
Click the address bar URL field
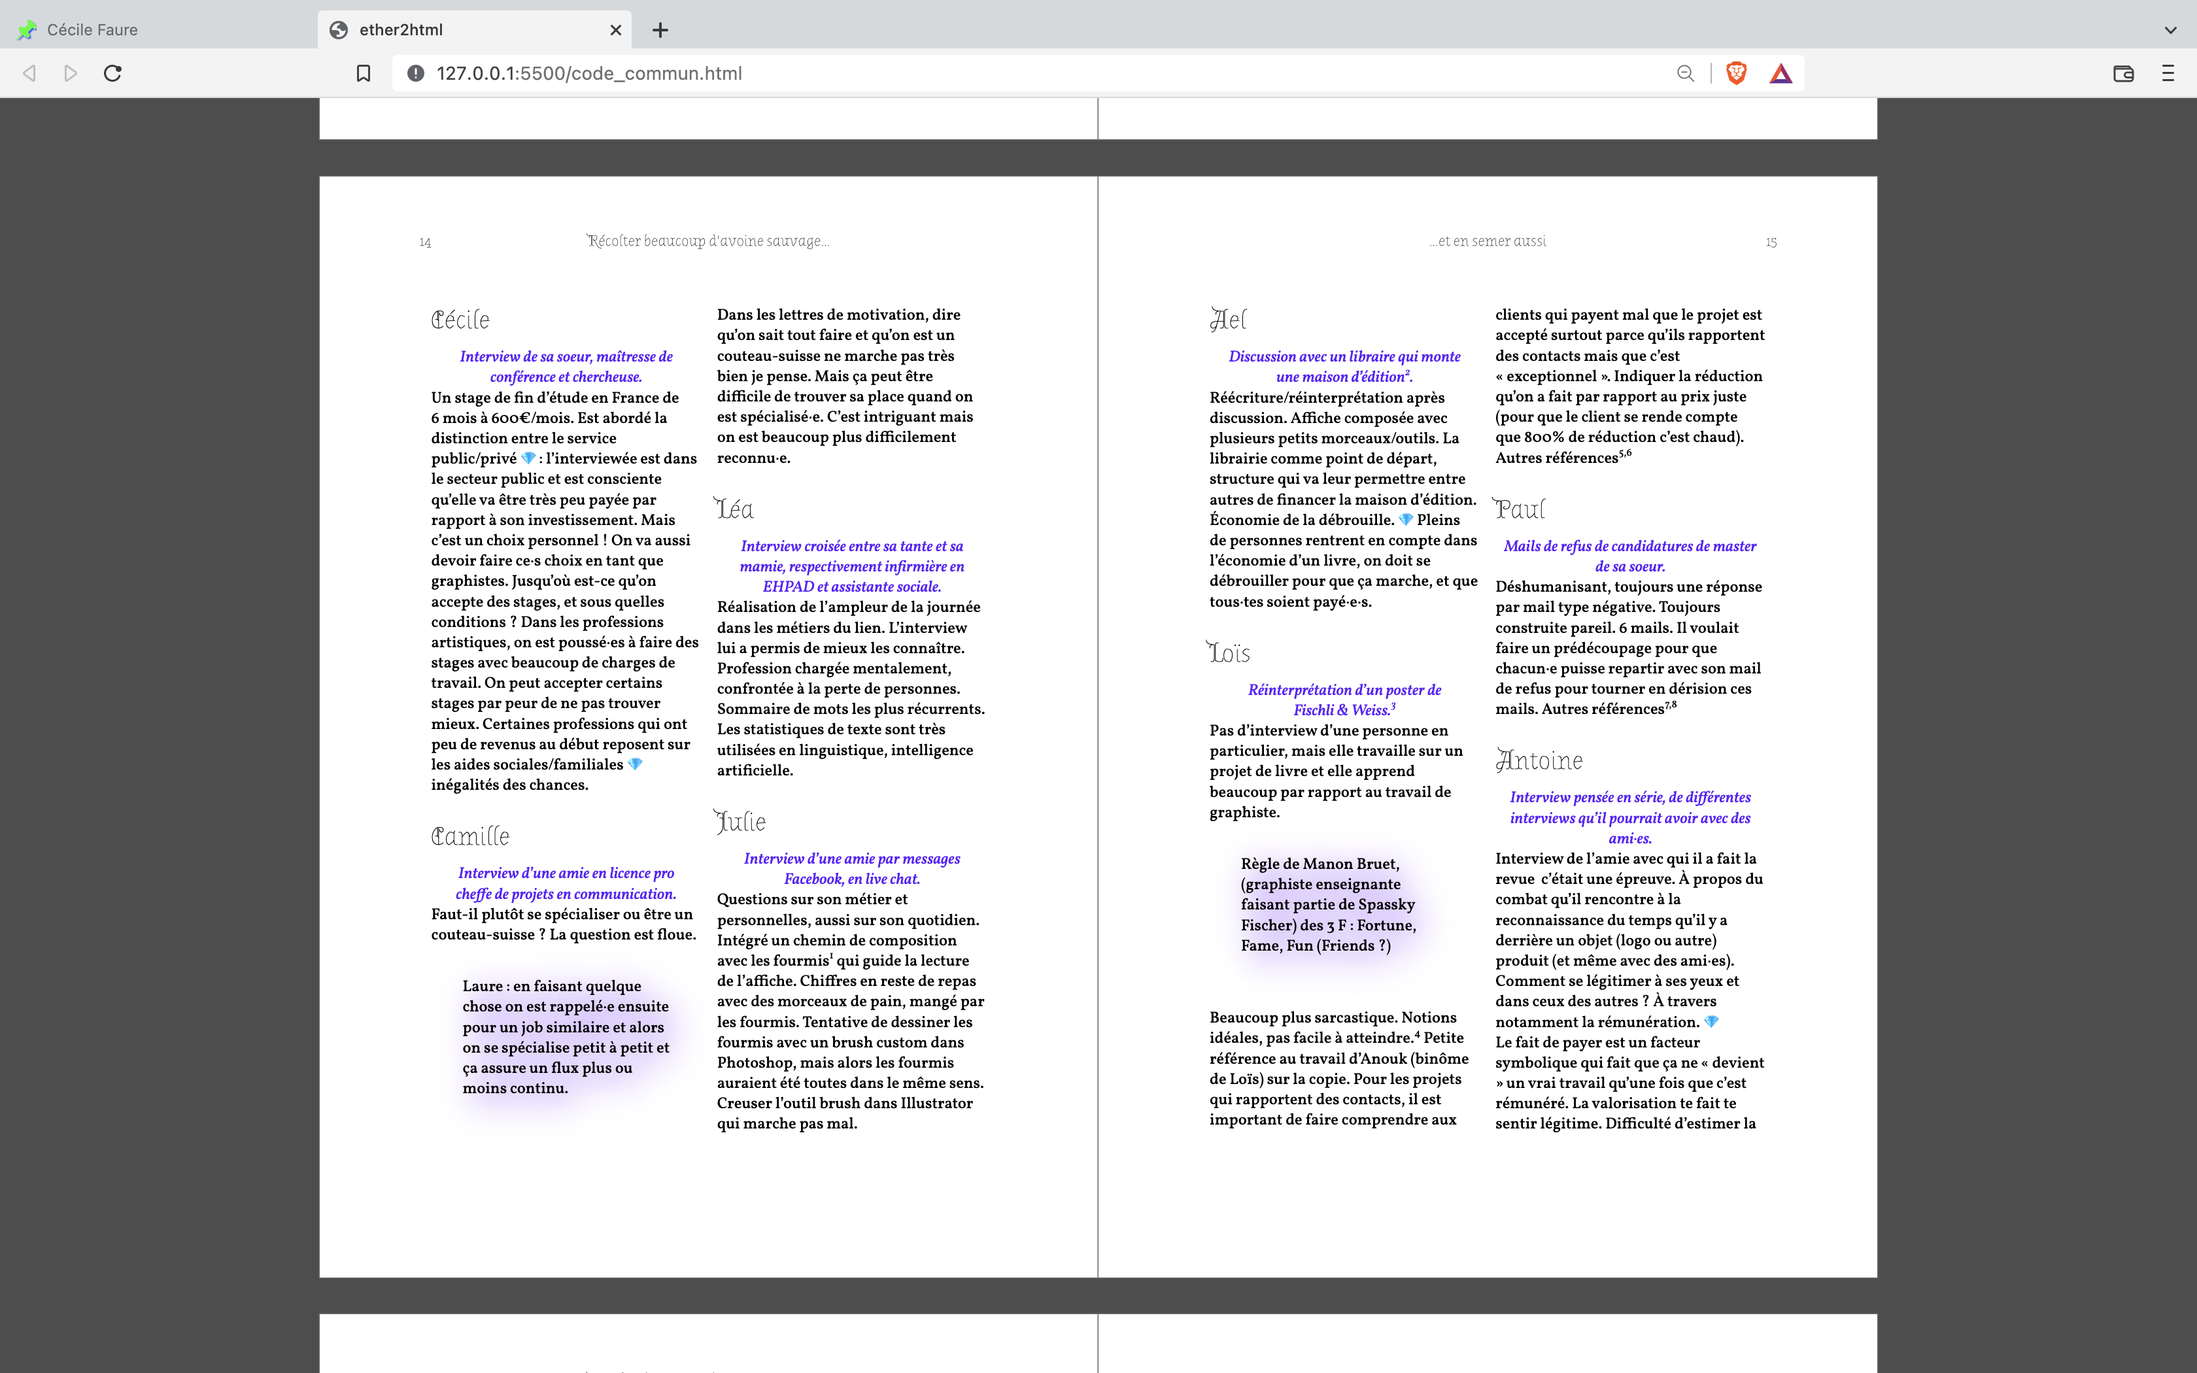pyautogui.click(x=998, y=73)
